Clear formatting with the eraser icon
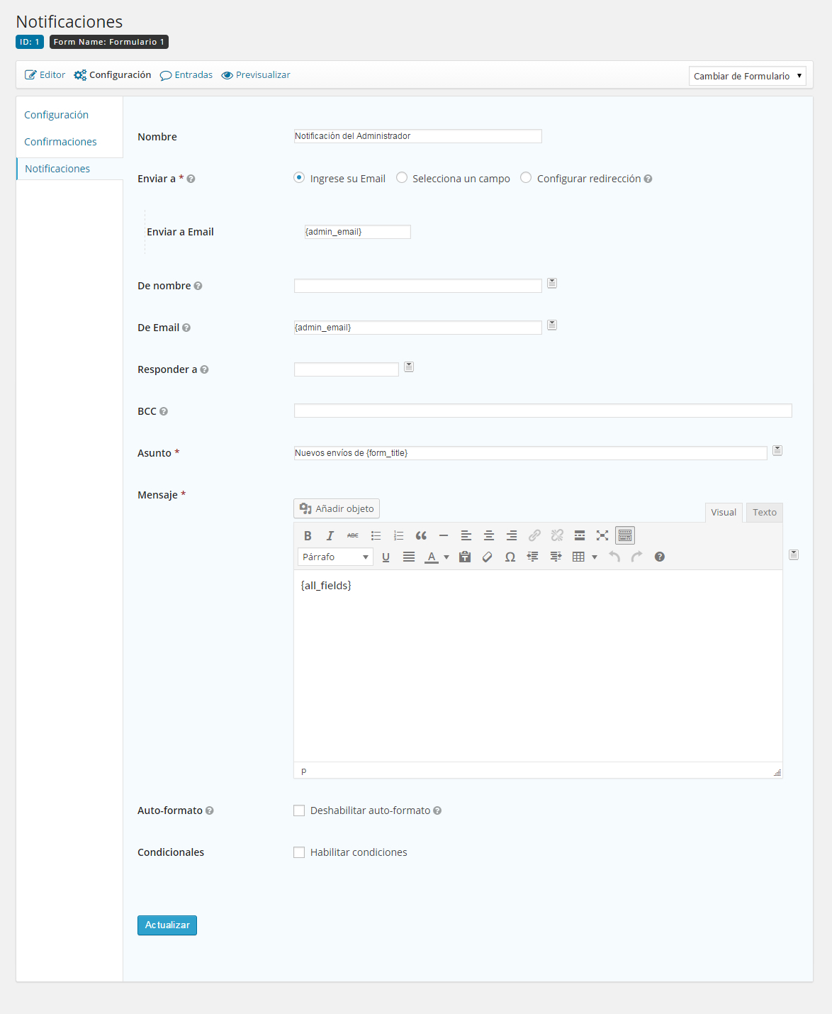Screen dimensions: 832x1014 488,557
